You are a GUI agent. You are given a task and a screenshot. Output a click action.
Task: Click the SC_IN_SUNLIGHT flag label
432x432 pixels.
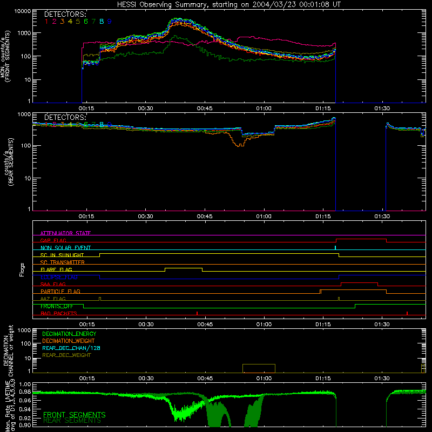click(62, 255)
